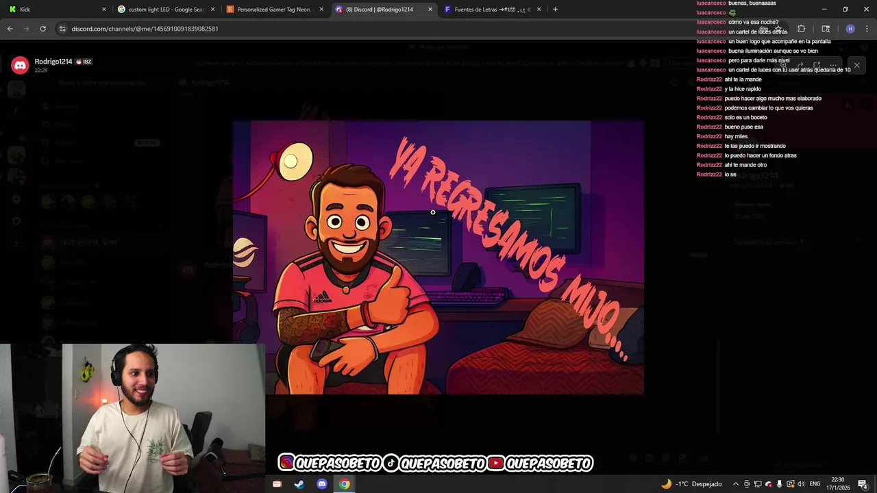
Task: Click chat message 'solo es un boceto'
Action: point(745,117)
